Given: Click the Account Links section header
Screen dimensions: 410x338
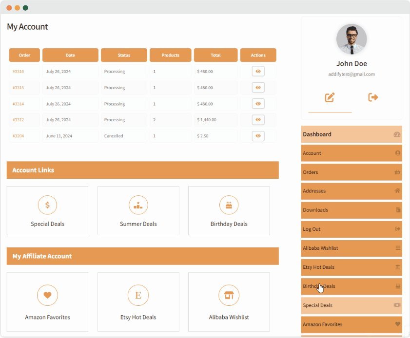Looking at the screenshot, I should pyautogui.click(x=142, y=170).
